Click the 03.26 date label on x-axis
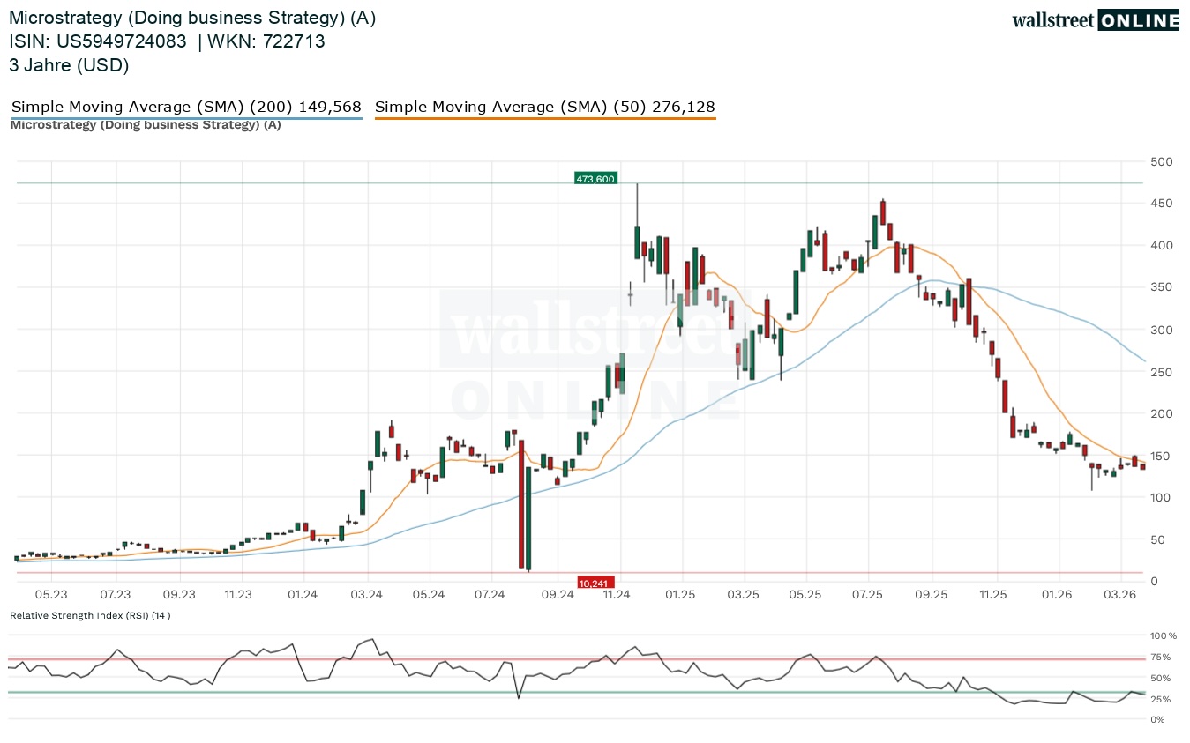1190x743 pixels. 1119,595
